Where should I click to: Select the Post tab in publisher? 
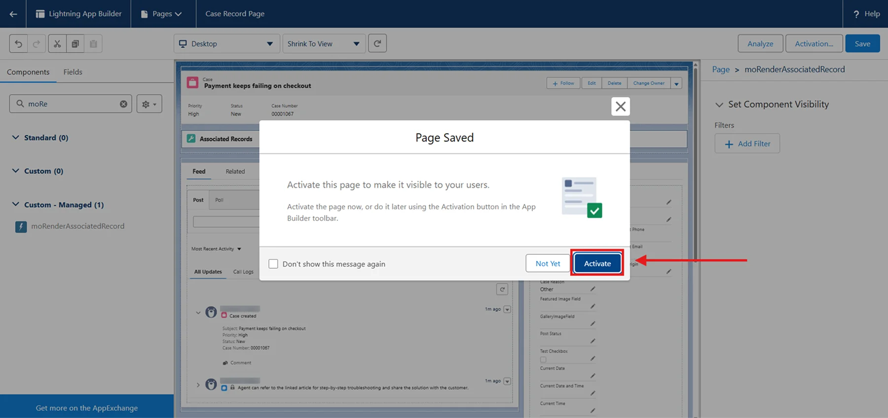point(198,200)
